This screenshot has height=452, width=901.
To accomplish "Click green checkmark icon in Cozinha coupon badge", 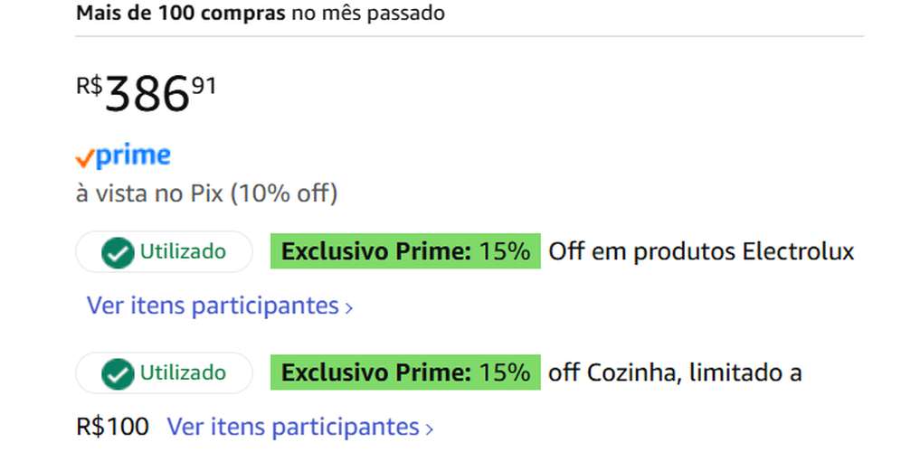I will [117, 373].
